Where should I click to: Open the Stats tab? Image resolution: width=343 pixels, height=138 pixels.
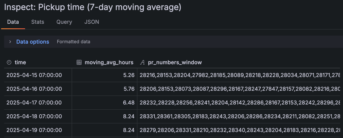(x=38, y=22)
